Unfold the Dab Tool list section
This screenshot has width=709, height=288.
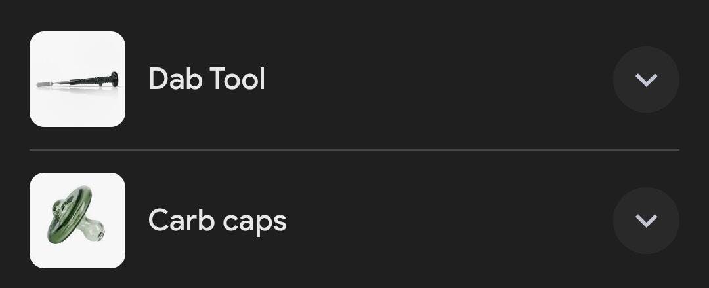point(646,79)
